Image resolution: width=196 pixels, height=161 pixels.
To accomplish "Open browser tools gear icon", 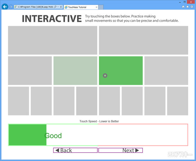I will point(192,7).
